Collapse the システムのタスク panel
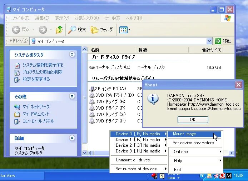The height and width of the screenshot is (181, 248). 72,55
